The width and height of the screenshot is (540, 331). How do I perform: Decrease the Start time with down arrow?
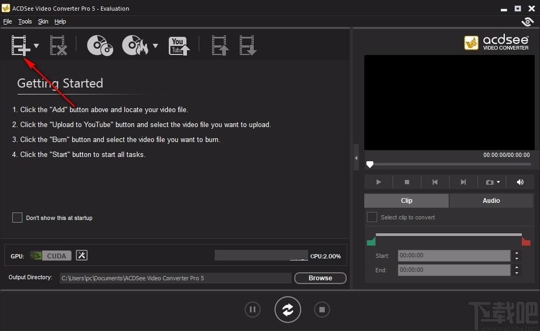[x=516, y=259]
